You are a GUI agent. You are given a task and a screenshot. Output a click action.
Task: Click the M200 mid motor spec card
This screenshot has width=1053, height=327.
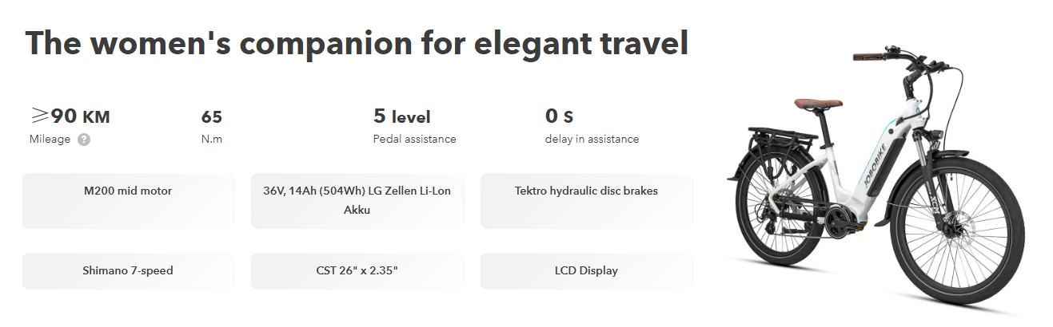coord(128,201)
